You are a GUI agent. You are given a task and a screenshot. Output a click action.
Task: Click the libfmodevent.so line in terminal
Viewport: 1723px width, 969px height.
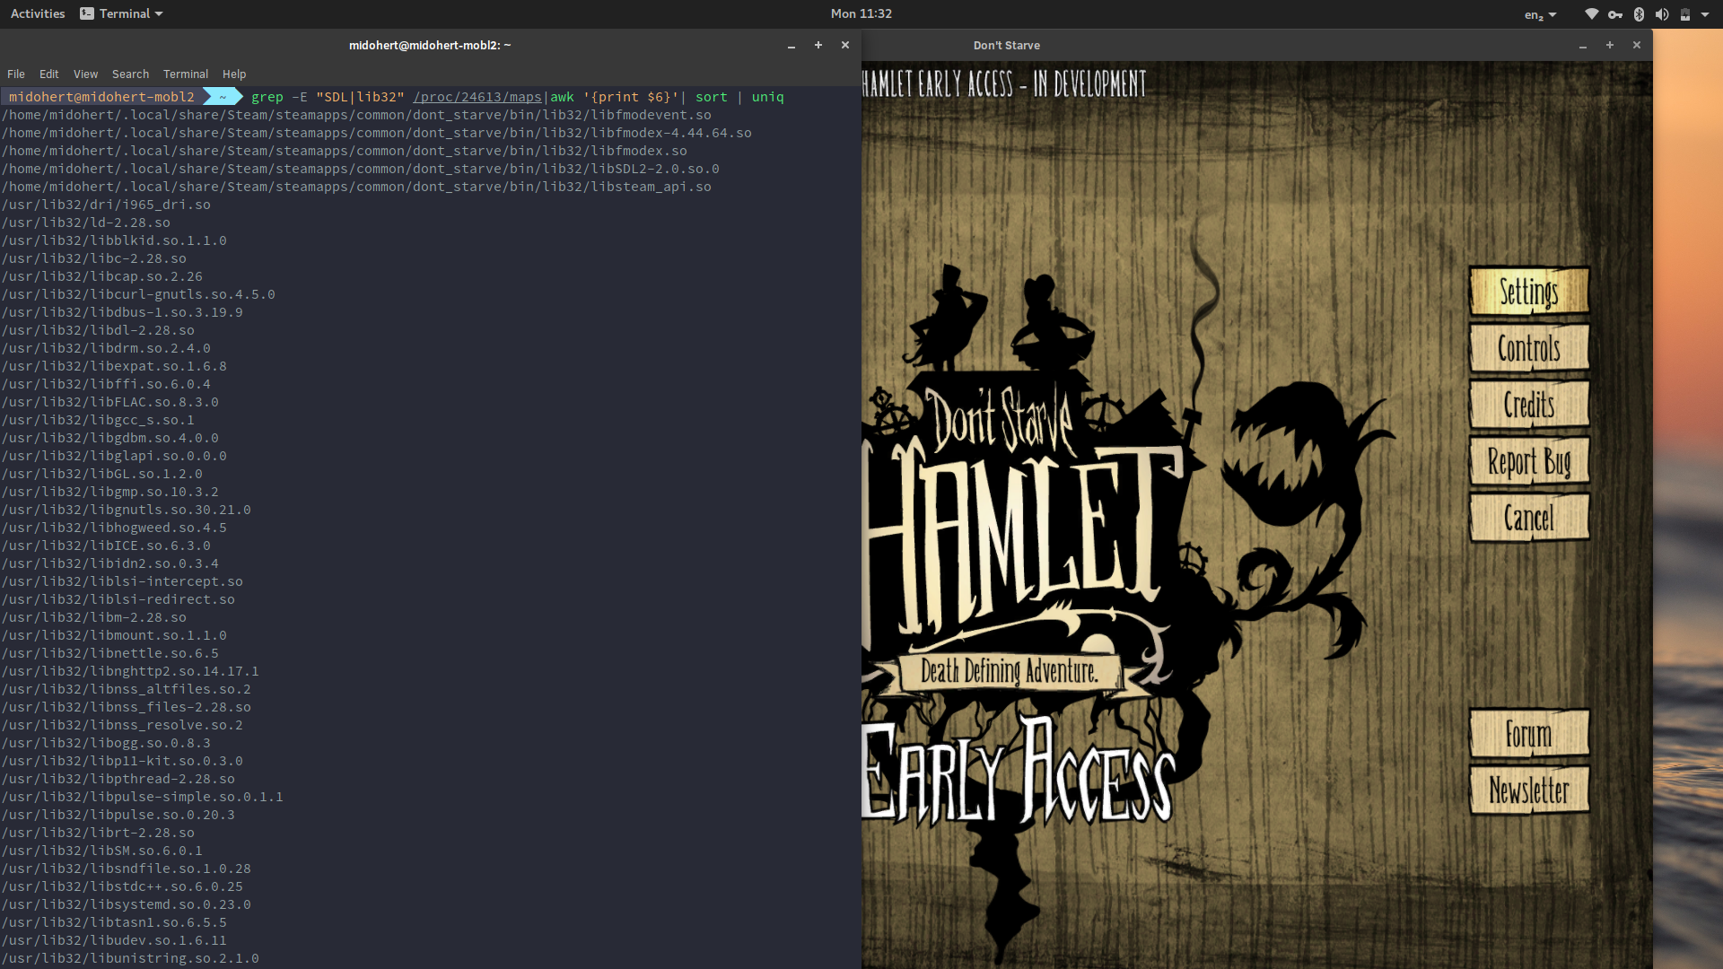[x=356, y=115]
